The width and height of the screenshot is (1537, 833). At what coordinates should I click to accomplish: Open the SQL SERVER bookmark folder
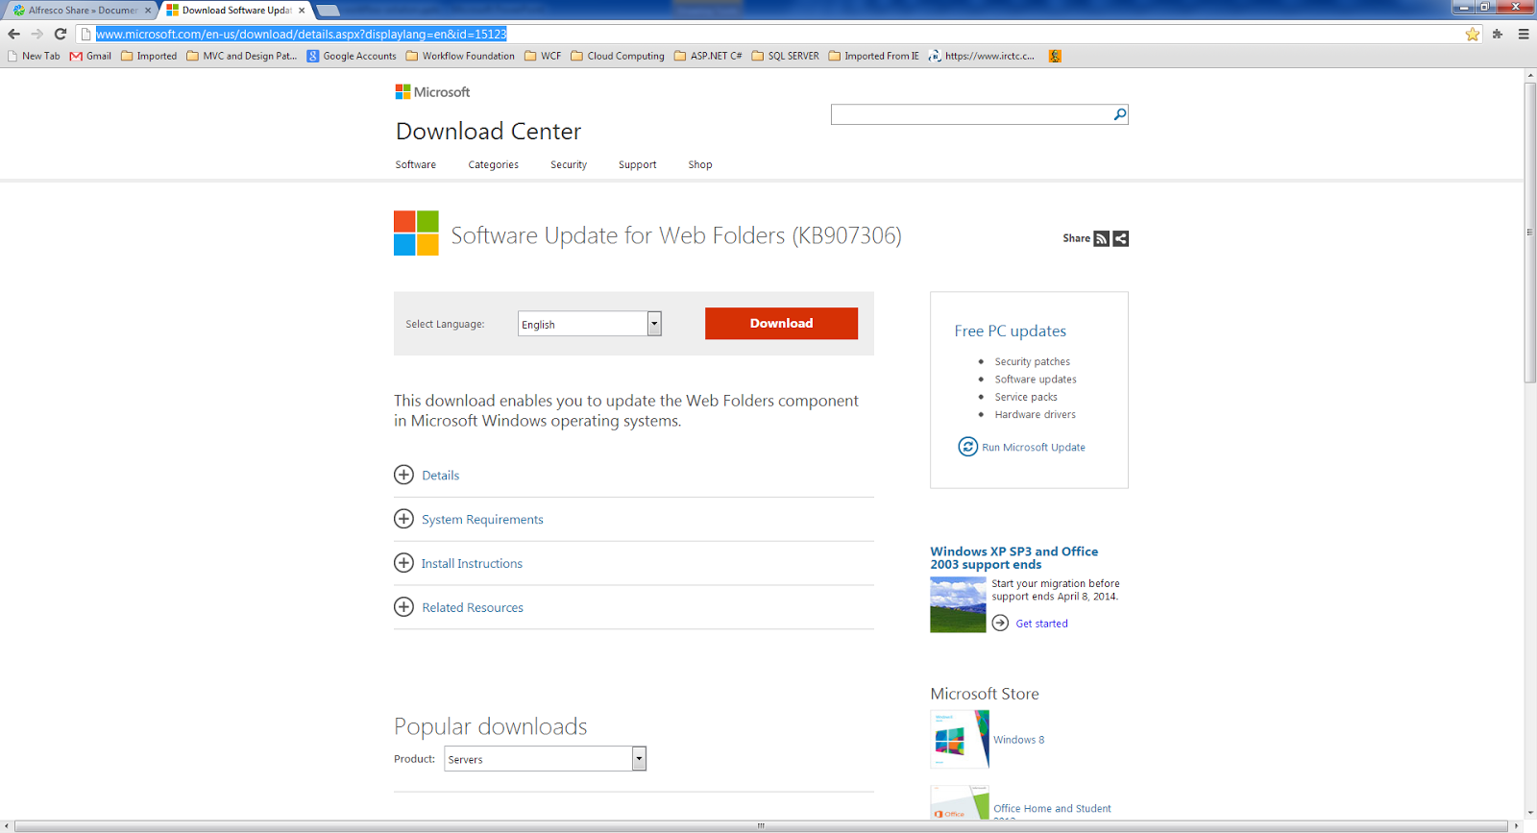785,56
